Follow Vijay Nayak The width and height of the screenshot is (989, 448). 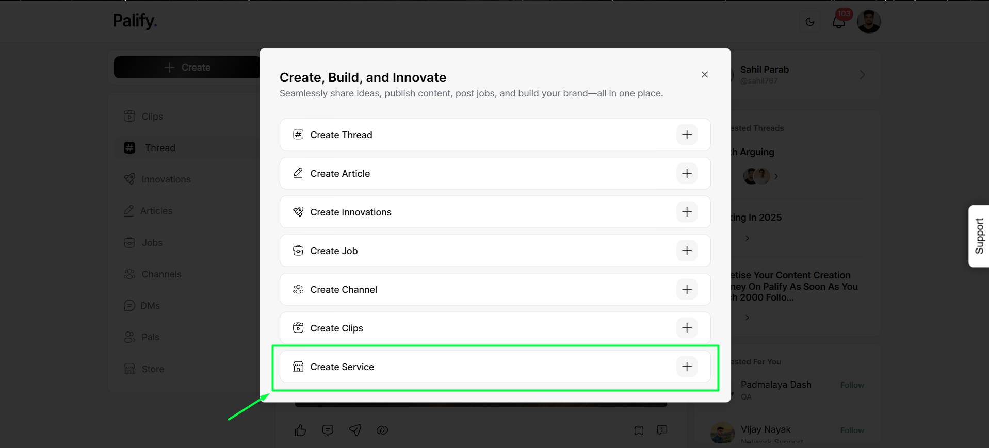(x=852, y=430)
